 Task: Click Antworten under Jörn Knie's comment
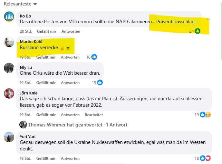tap(70, 115)
